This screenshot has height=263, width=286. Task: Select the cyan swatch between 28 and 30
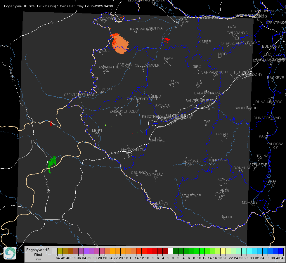[249, 251]
